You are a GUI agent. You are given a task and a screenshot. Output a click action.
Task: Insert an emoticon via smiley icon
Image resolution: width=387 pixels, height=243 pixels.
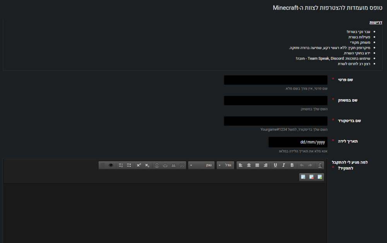tap(157, 165)
